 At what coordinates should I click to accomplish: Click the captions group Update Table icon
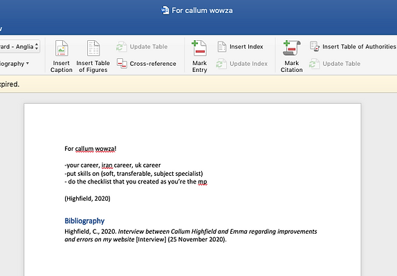pyautogui.click(x=121, y=47)
